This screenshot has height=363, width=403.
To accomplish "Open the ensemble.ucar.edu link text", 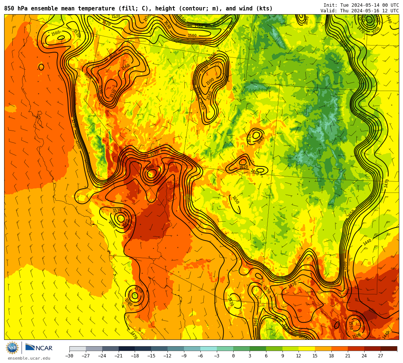I will coord(29,359).
